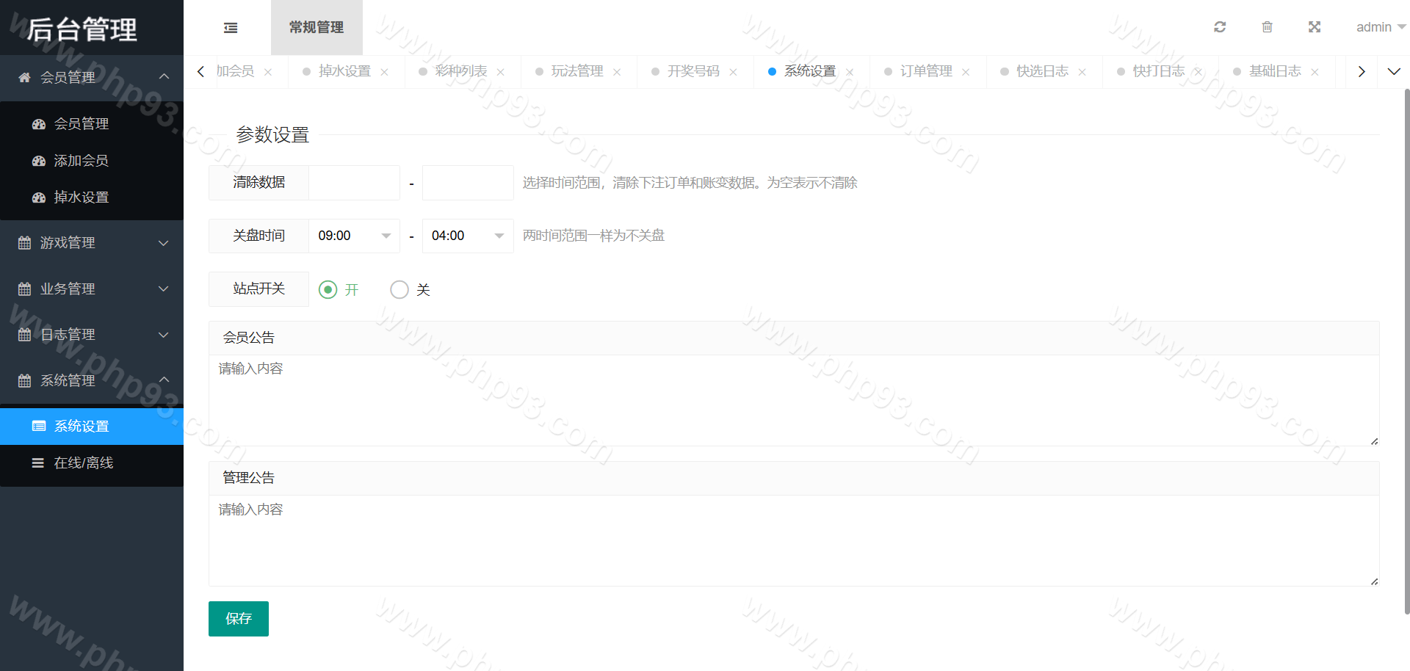Click the trash clear-cache icon

(1267, 27)
